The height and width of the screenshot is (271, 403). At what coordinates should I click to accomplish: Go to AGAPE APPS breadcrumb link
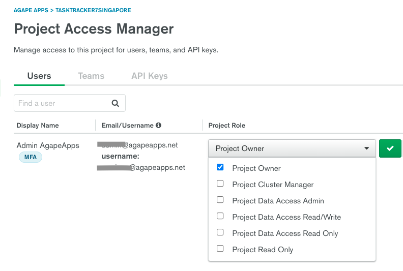point(31,10)
